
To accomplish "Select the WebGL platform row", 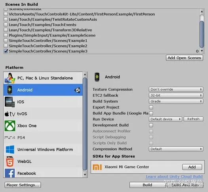I will point(43,161).
